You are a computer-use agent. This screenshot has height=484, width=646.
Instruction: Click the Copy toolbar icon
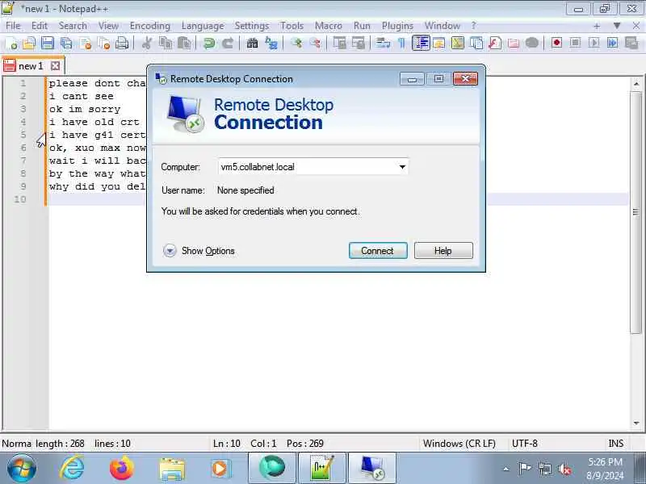point(166,43)
